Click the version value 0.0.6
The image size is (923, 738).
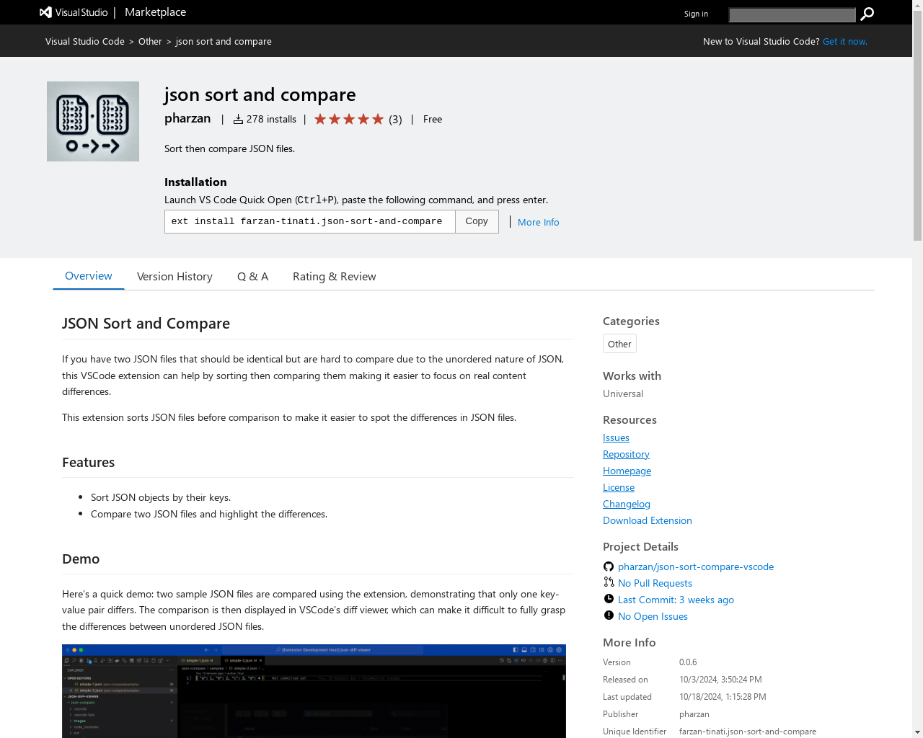(x=688, y=662)
